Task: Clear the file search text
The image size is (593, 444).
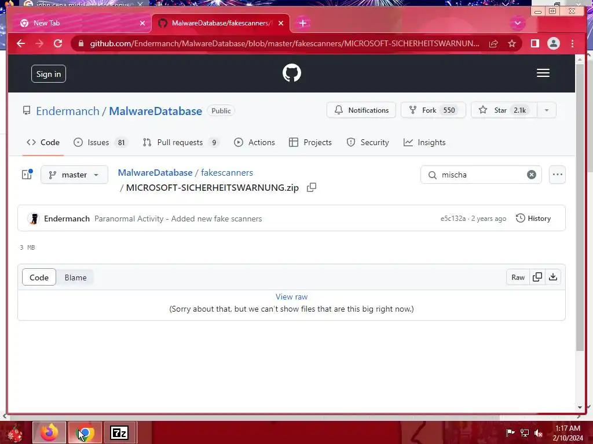Action: tap(532, 175)
